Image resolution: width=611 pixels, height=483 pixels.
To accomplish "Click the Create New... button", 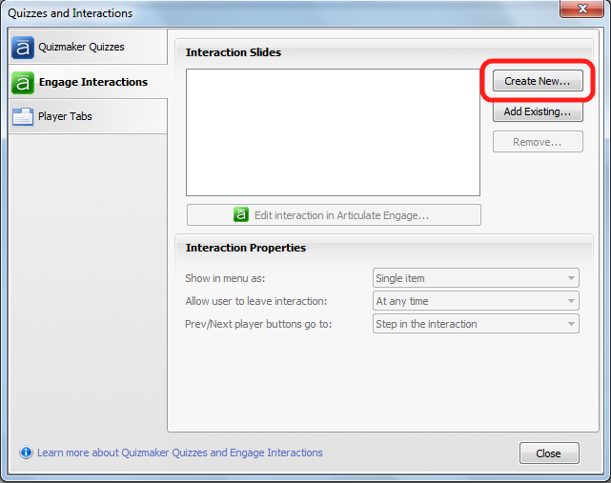I will tap(538, 81).
